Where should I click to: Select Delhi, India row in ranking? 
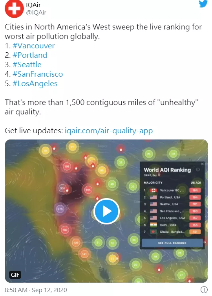[x=172, y=225]
